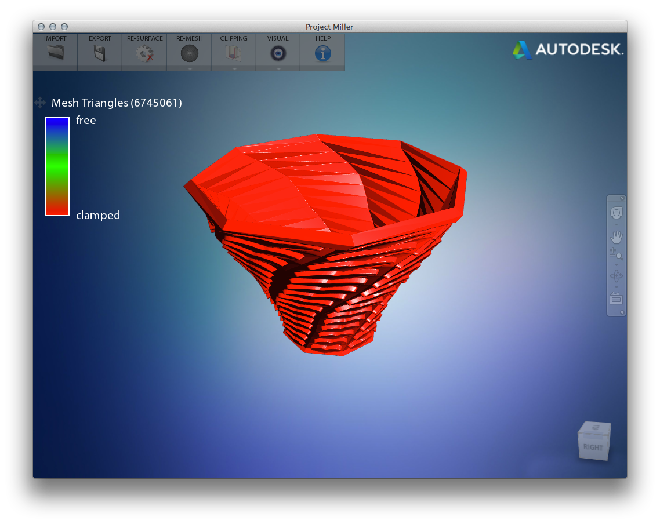The width and height of the screenshot is (660, 524).
Task: Open navigation bar options menu at bottom
Action: (x=622, y=312)
